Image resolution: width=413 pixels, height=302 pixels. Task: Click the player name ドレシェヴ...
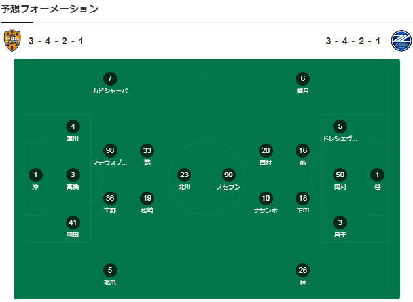(340, 139)
